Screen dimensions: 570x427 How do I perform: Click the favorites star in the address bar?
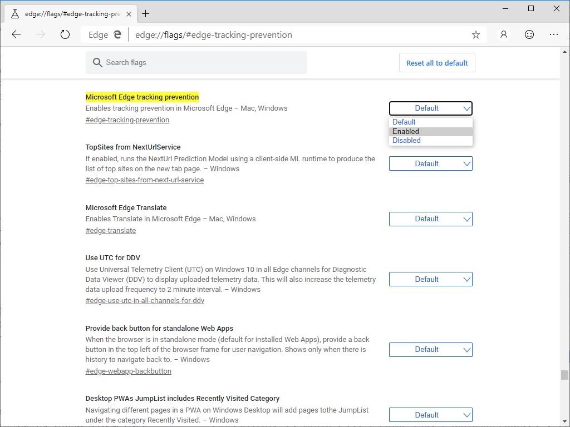pyautogui.click(x=476, y=34)
